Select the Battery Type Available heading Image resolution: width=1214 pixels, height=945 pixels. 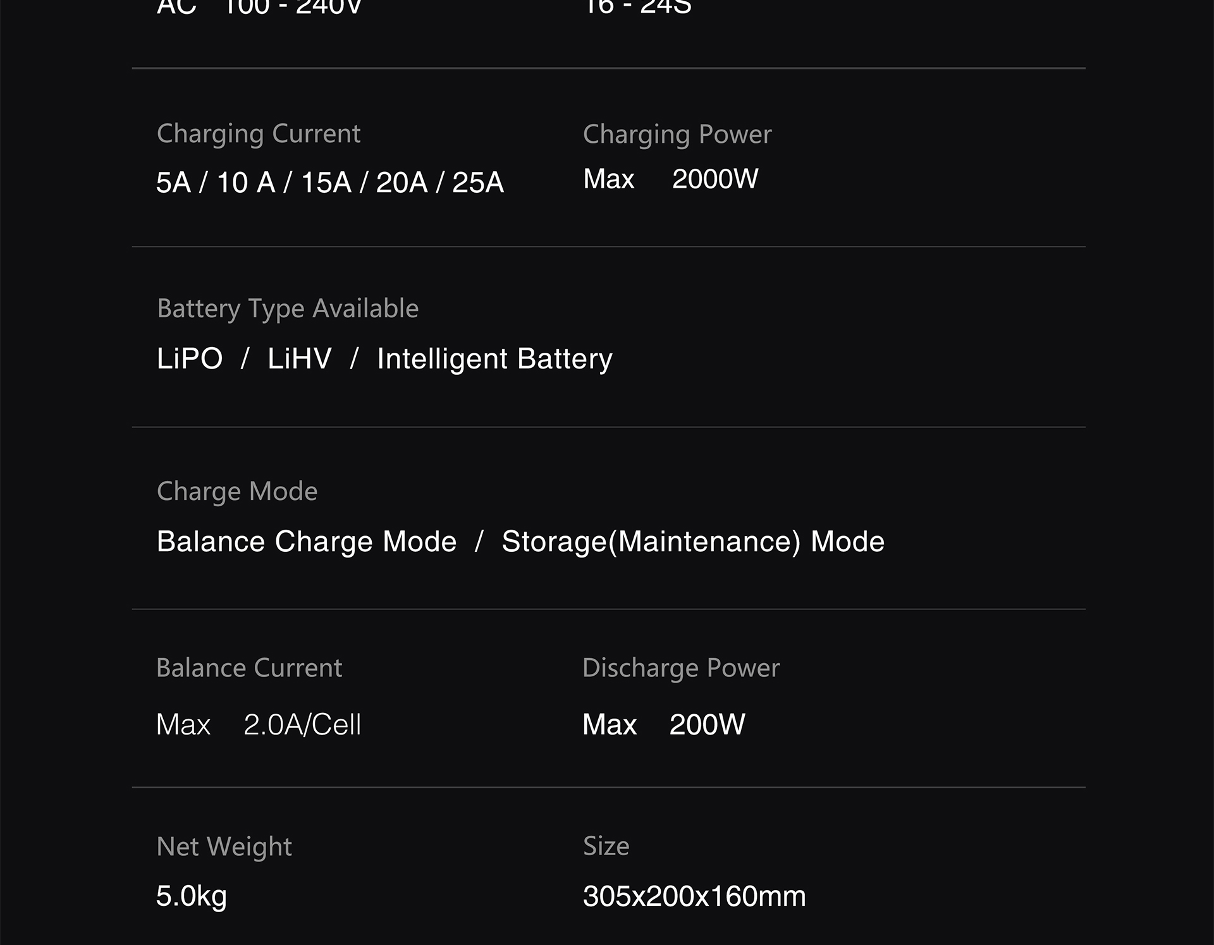(287, 309)
